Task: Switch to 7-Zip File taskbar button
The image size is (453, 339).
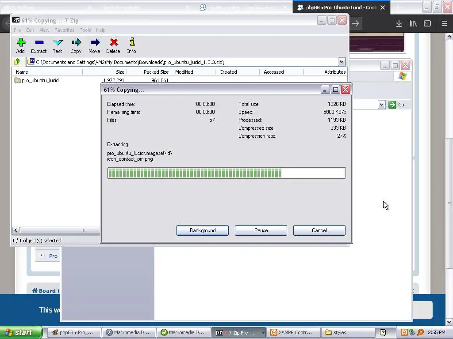Action: tap(238, 332)
